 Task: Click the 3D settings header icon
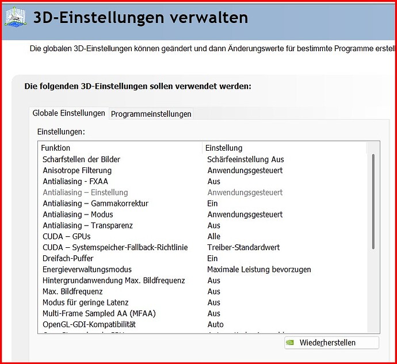coord(16,17)
